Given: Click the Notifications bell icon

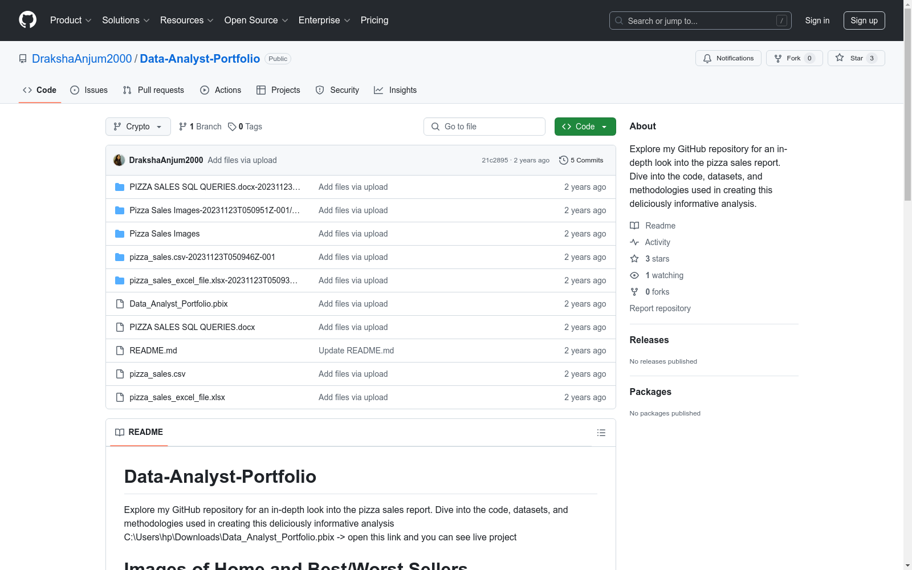Looking at the screenshot, I should tap(707, 58).
